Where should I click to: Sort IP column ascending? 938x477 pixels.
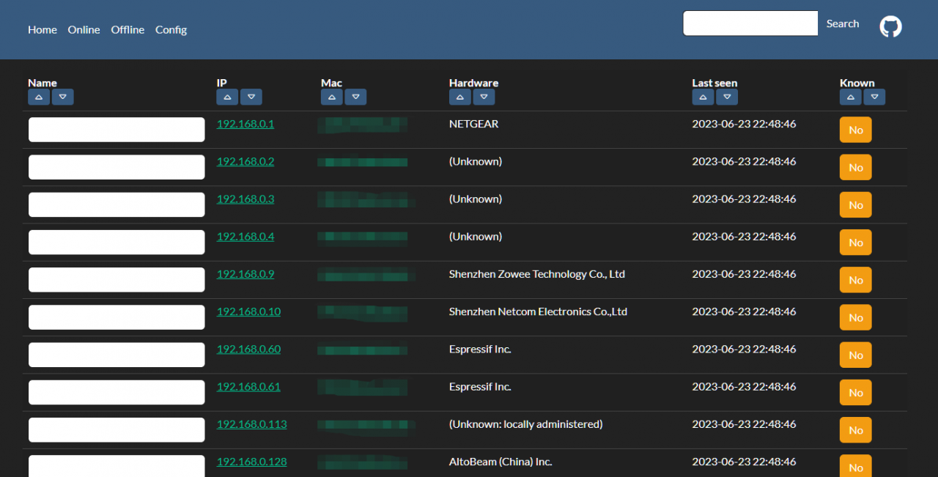click(227, 97)
